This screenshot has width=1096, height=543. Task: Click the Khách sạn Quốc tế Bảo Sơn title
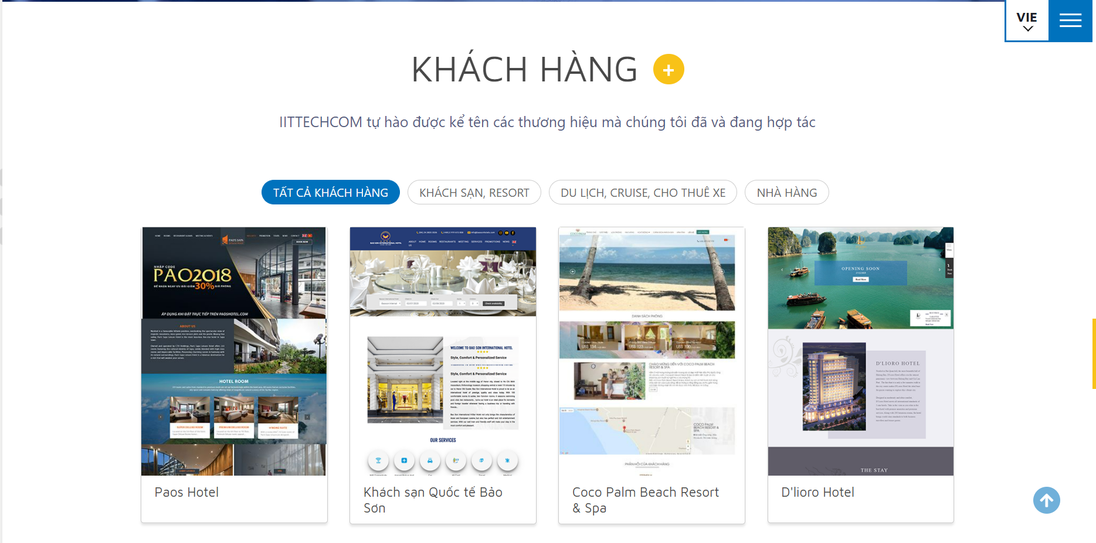point(433,500)
